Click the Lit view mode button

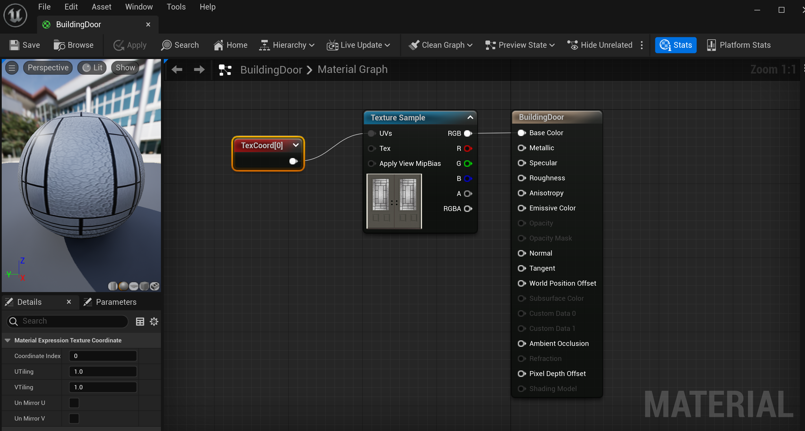click(x=92, y=68)
